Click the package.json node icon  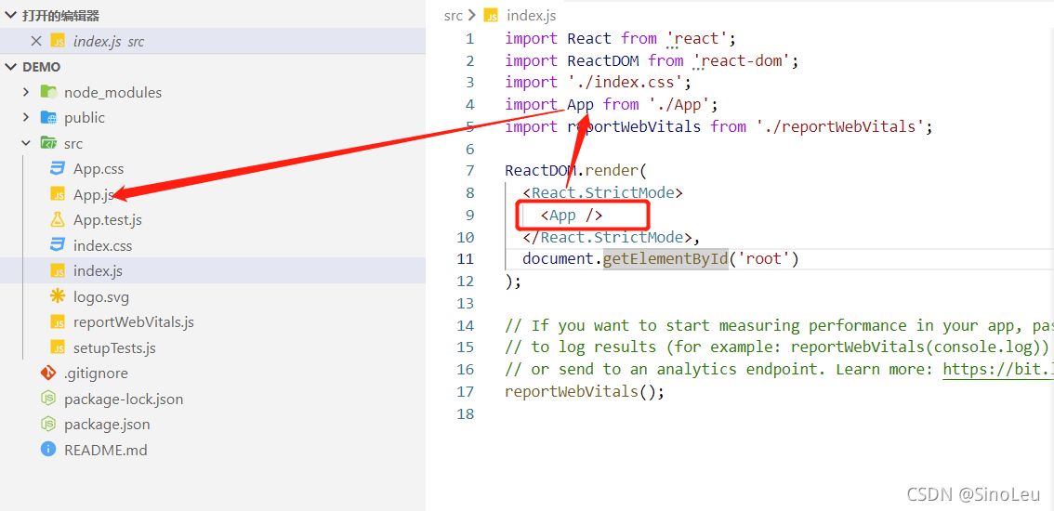(x=47, y=425)
